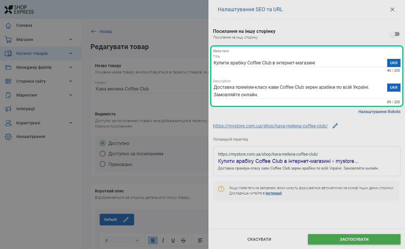The image size is (405, 249).
Task: Click the shopping cart icon beside Магазин
Action: tap(8, 40)
